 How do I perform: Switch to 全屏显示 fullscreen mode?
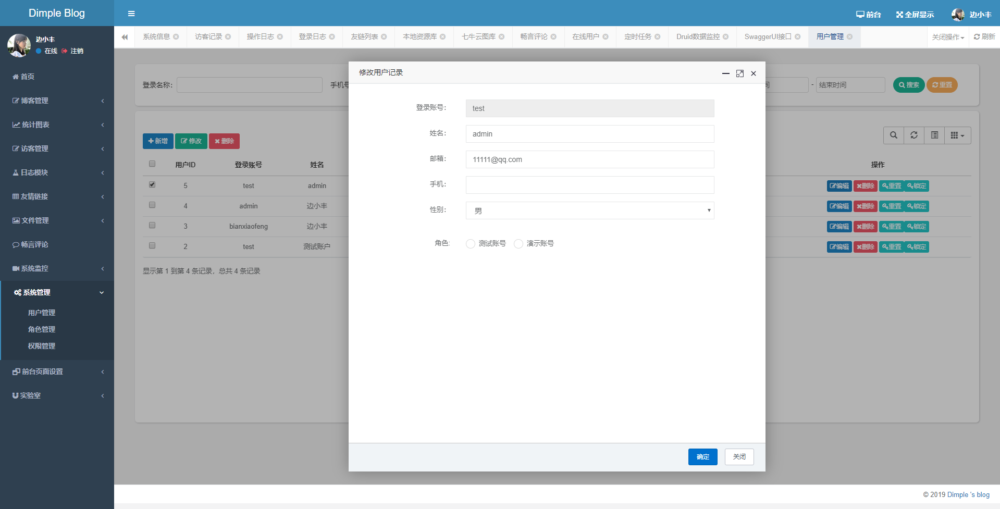point(915,15)
